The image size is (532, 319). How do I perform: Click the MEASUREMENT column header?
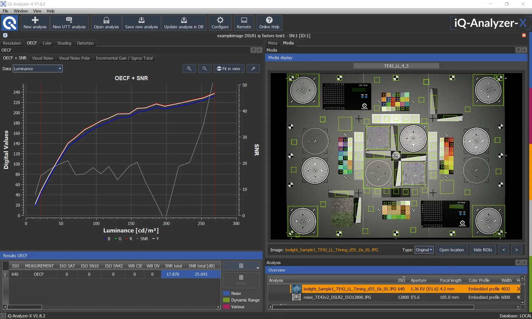[x=39, y=266]
